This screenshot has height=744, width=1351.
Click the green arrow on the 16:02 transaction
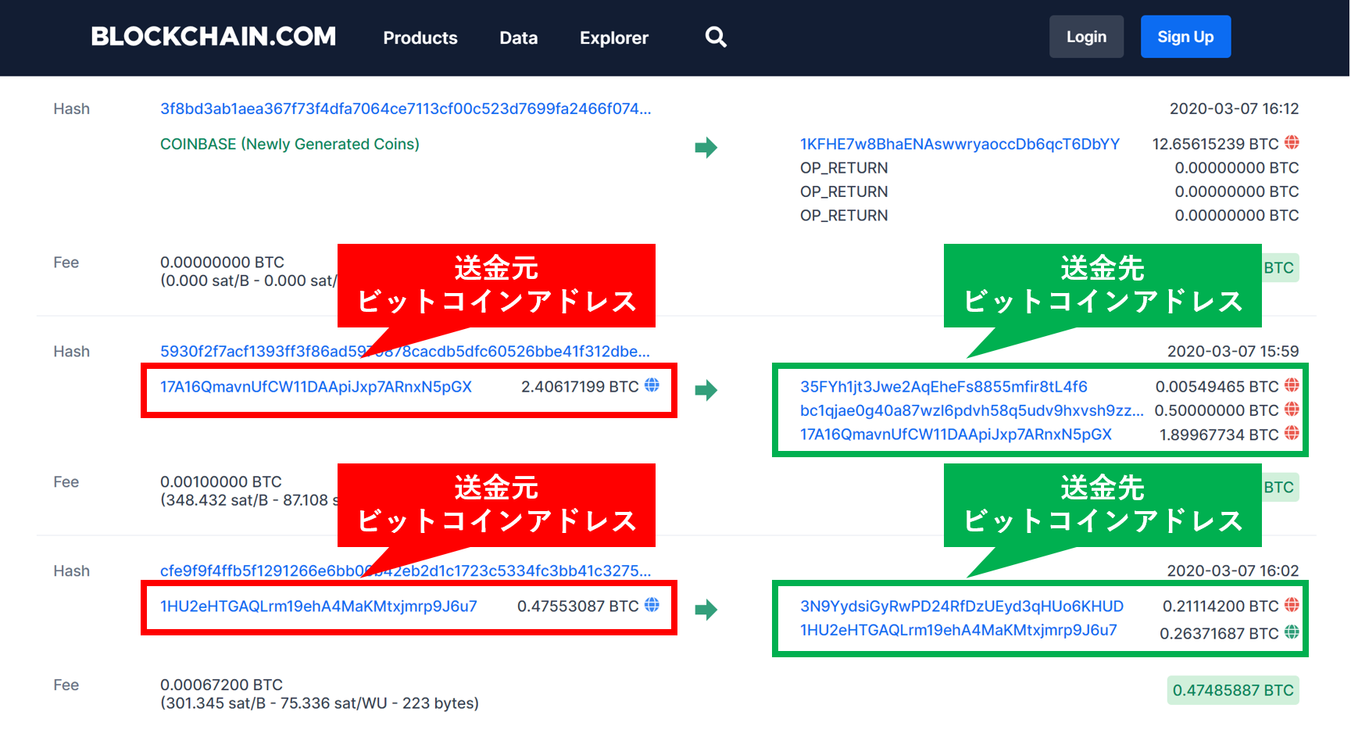point(706,608)
